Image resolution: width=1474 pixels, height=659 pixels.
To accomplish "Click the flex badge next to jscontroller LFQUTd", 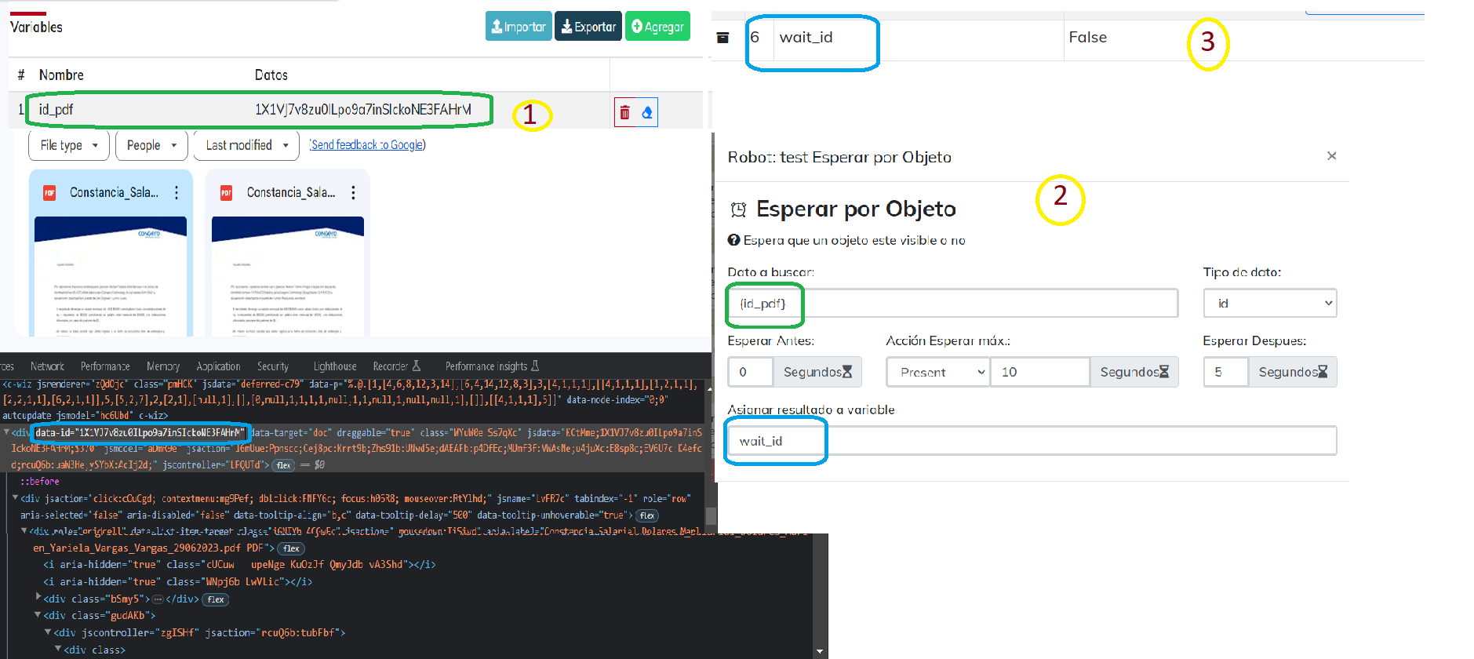I will (283, 465).
